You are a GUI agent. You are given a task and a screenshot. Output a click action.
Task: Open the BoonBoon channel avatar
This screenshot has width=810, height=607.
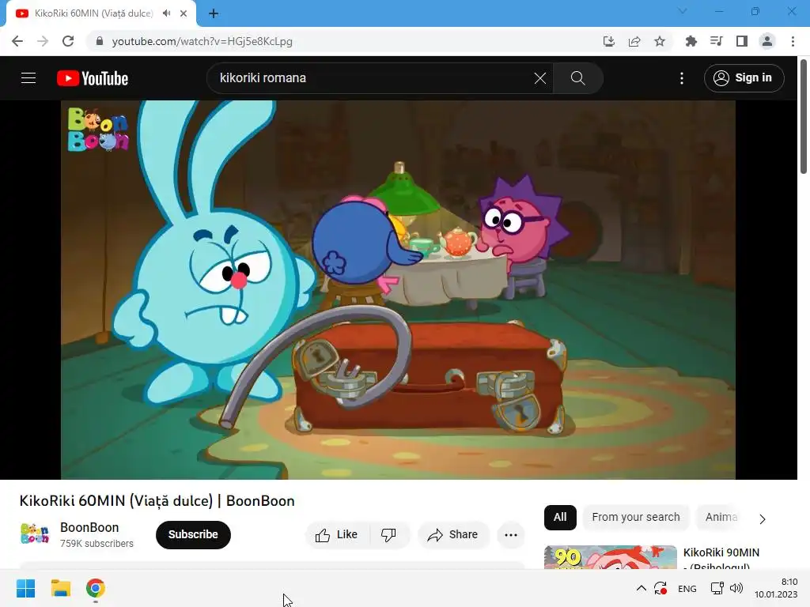[x=35, y=533]
